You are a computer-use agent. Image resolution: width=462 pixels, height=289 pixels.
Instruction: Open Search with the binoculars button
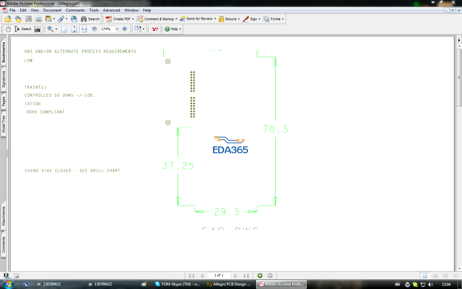(90, 19)
